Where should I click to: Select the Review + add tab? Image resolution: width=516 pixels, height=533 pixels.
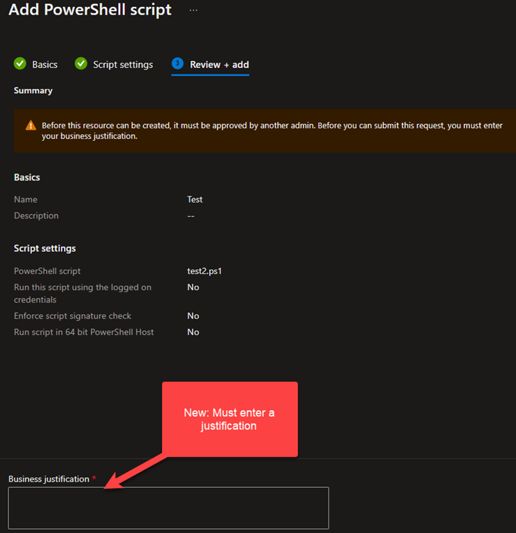point(219,65)
